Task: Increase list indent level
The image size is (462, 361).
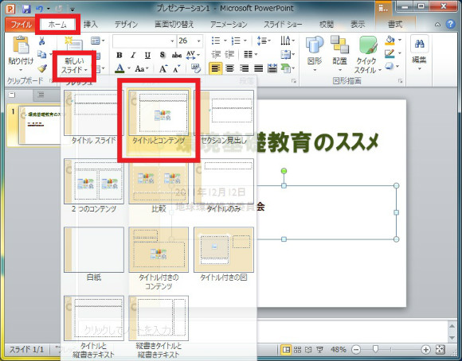Action: (229, 54)
